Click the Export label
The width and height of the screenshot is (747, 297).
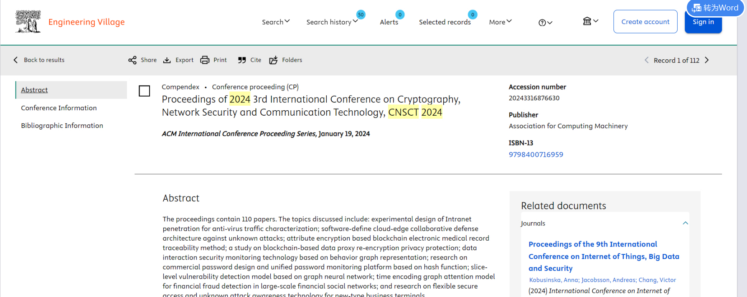click(x=184, y=60)
